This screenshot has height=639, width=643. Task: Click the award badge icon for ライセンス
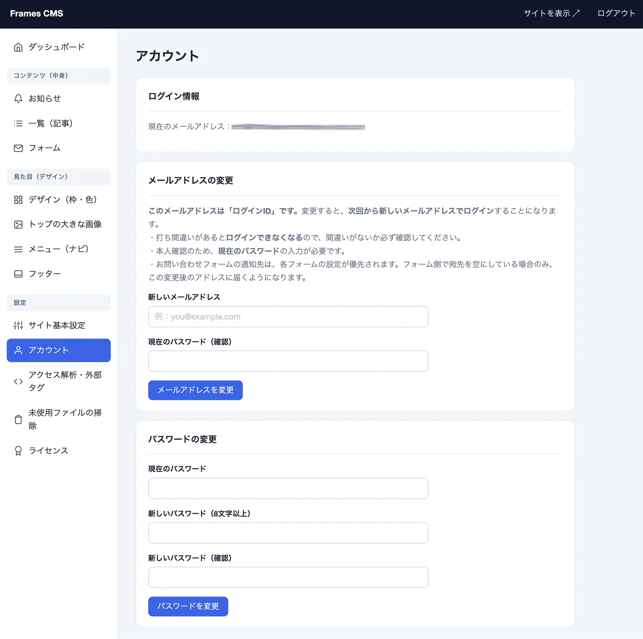[x=18, y=451]
